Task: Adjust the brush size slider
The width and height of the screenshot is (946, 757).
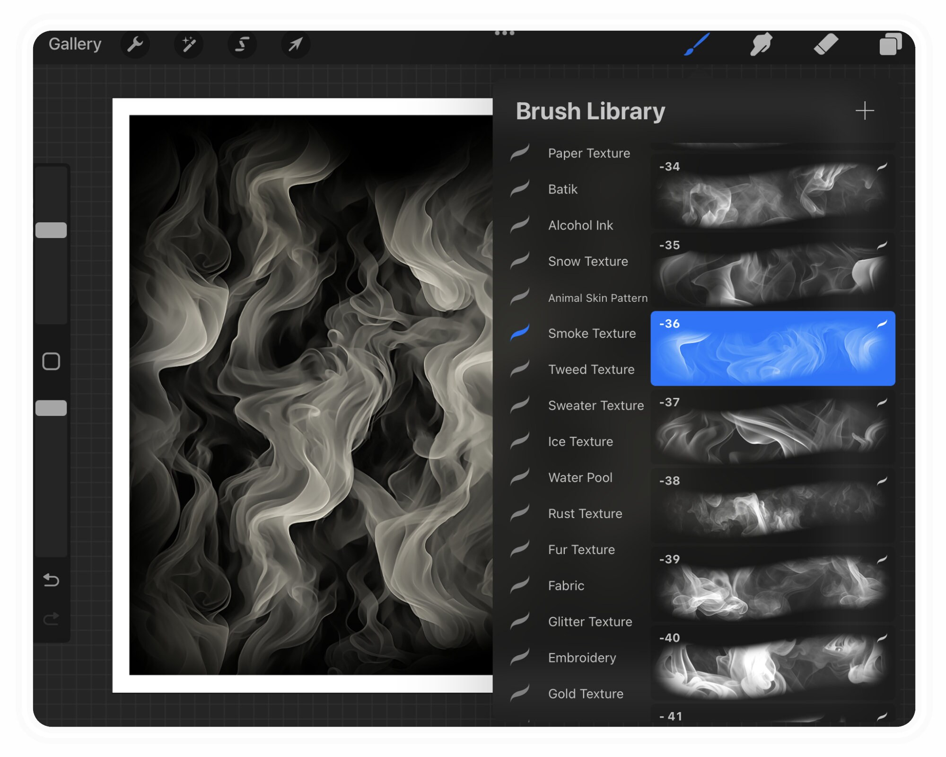Action: coord(51,229)
